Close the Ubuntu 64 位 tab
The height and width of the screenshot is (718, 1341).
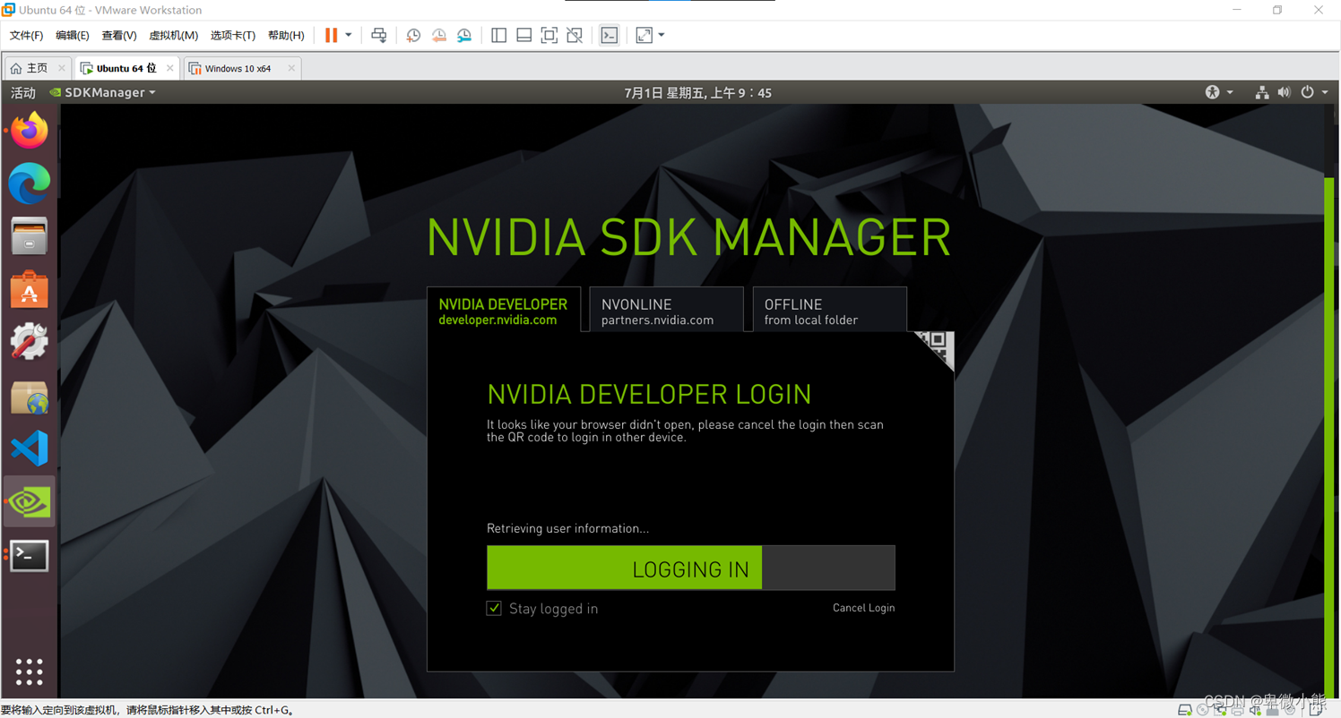tap(169, 68)
